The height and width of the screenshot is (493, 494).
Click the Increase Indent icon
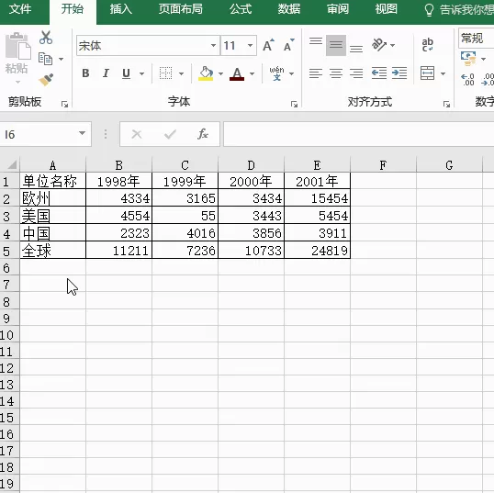click(x=399, y=73)
